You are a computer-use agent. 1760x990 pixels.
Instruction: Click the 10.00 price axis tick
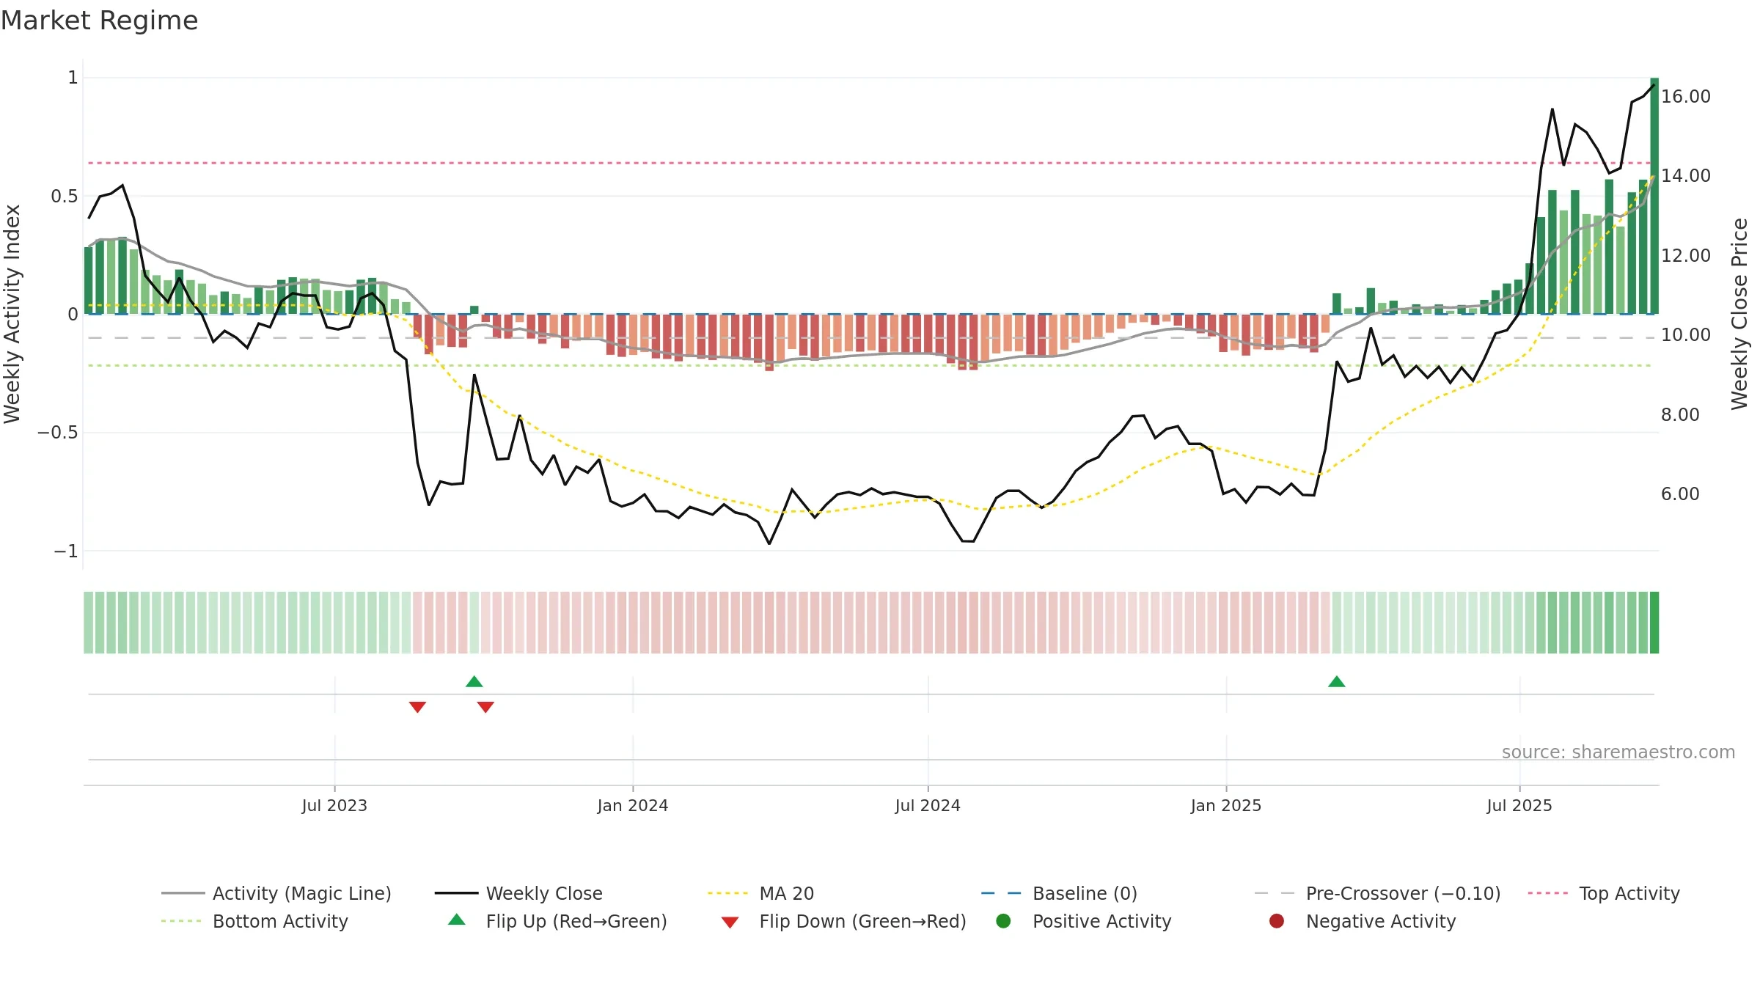coord(1686,334)
